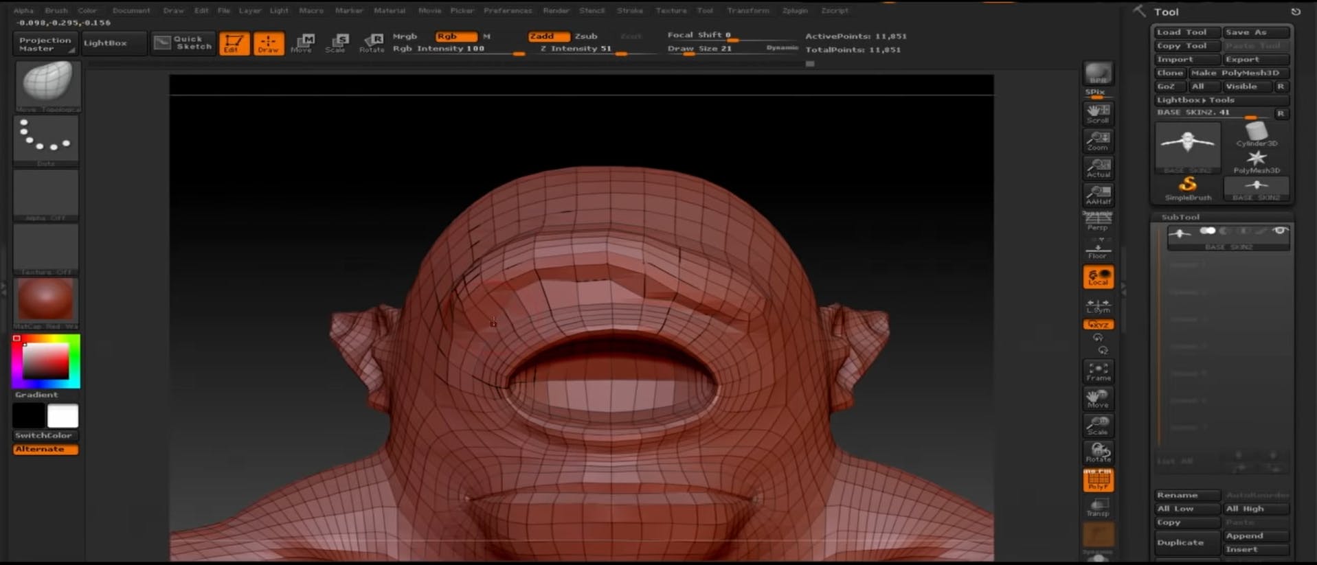Select the Cylinder3D tool thumbnail
Viewport: 1317px width, 565px height.
pos(1256,134)
